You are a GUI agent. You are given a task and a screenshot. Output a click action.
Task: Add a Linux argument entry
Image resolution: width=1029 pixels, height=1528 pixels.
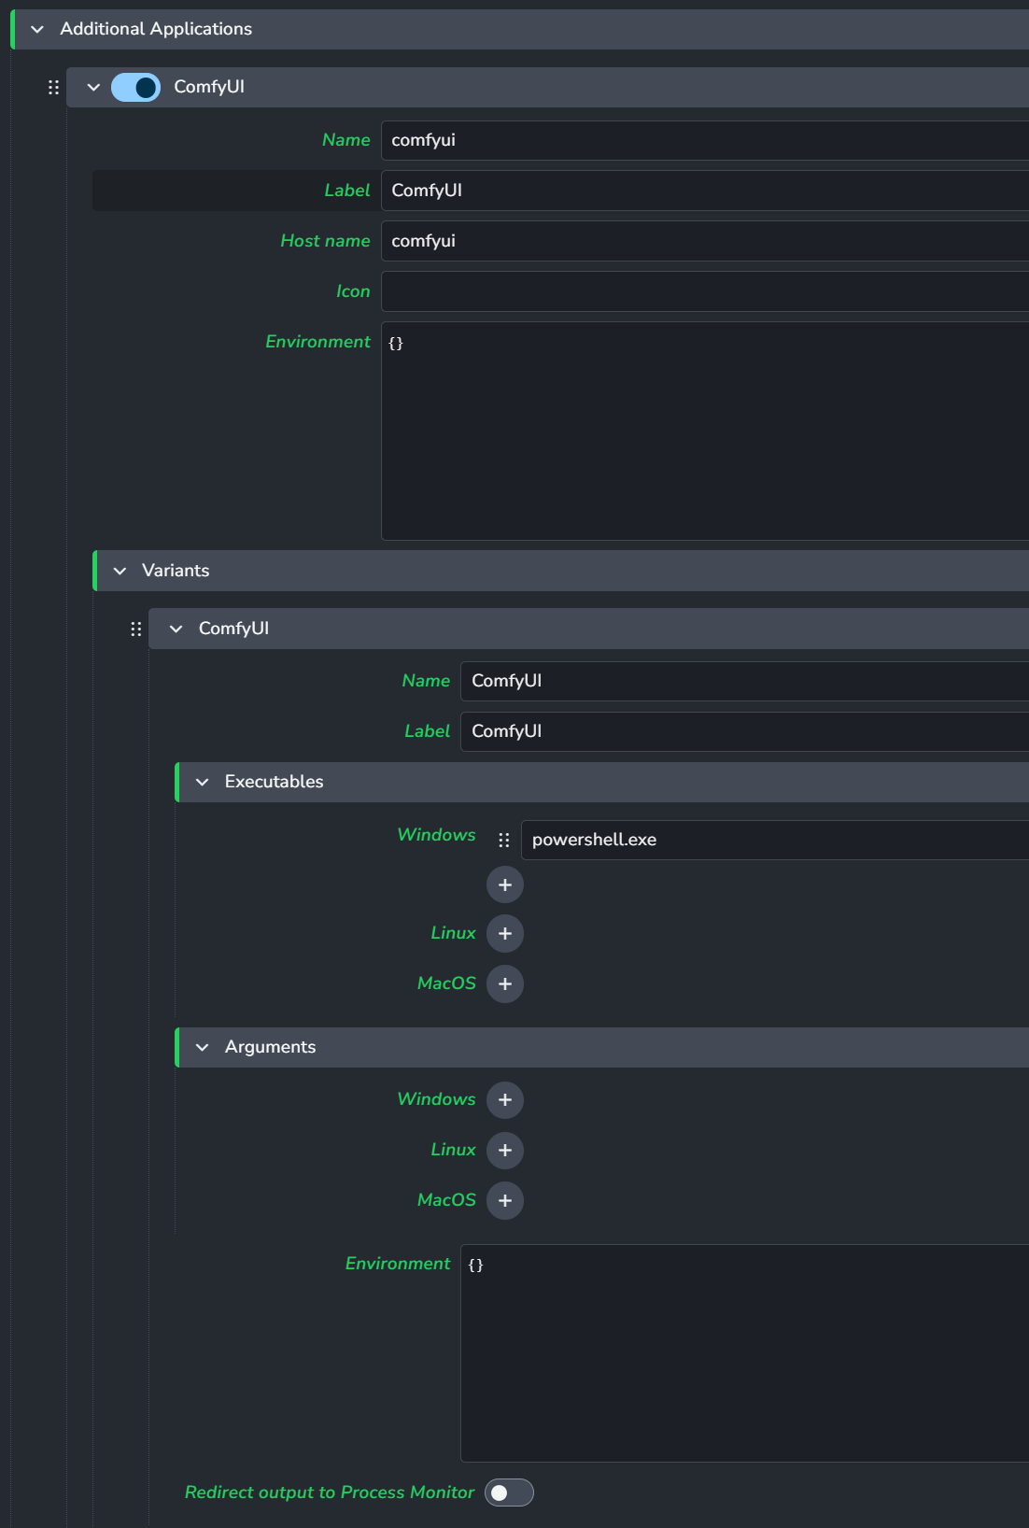[x=505, y=1150]
